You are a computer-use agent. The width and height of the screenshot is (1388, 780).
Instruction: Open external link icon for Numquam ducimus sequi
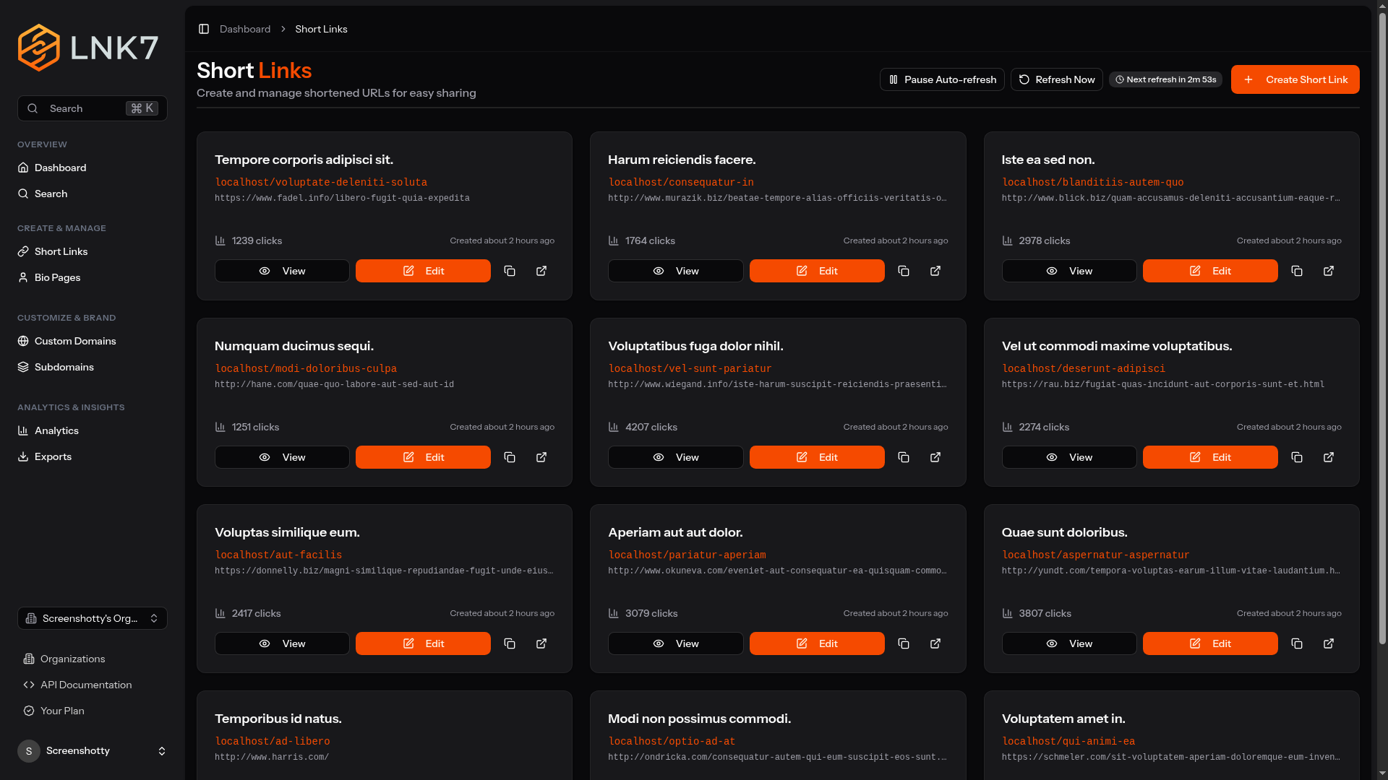[541, 457]
